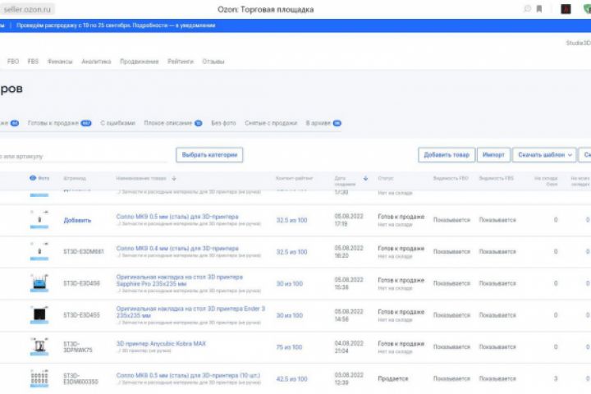Switch to Без фото tab
The image size is (591, 394).
click(223, 123)
